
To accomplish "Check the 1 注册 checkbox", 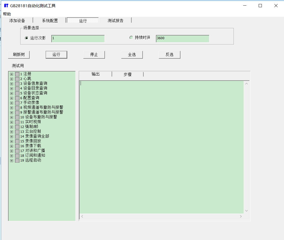I will (17, 74).
